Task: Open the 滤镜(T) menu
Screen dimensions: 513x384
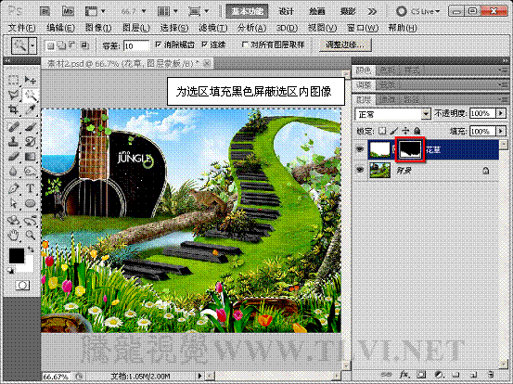Action: point(213,28)
